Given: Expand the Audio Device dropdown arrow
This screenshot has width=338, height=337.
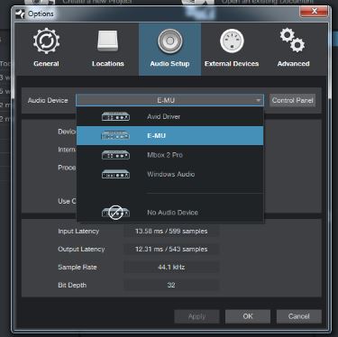Looking at the screenshot, I should point(258,100).
